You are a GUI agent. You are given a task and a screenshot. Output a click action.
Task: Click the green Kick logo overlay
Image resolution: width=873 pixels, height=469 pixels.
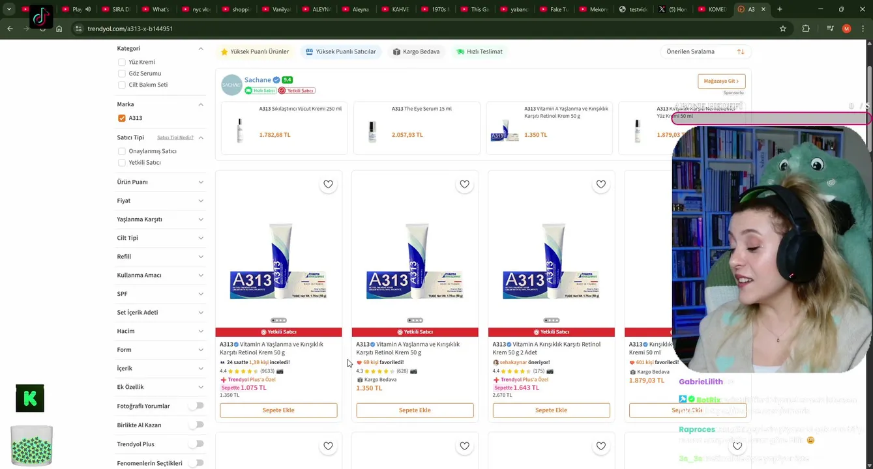[30, 398]
